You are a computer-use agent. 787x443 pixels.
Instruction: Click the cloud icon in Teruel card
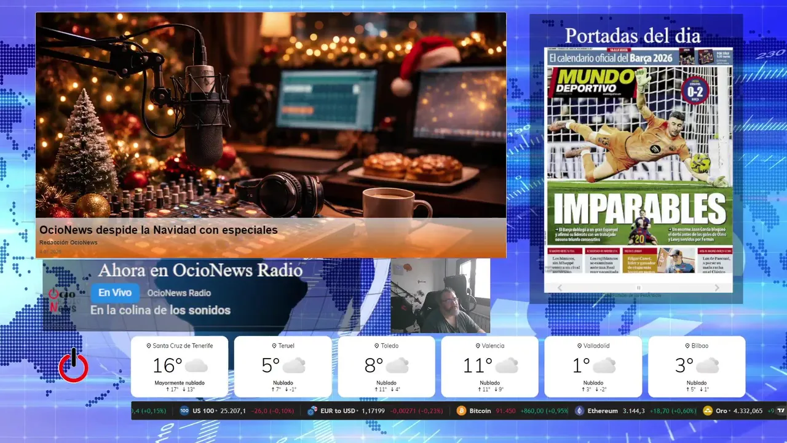tap(294, 365)
